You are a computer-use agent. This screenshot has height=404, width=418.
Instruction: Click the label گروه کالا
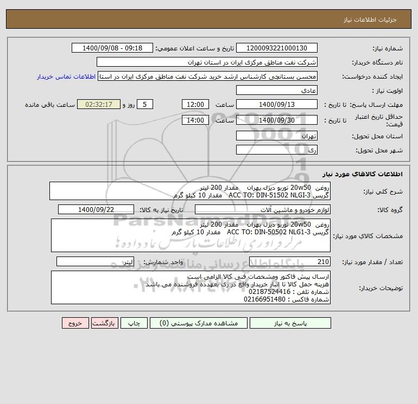390,210
